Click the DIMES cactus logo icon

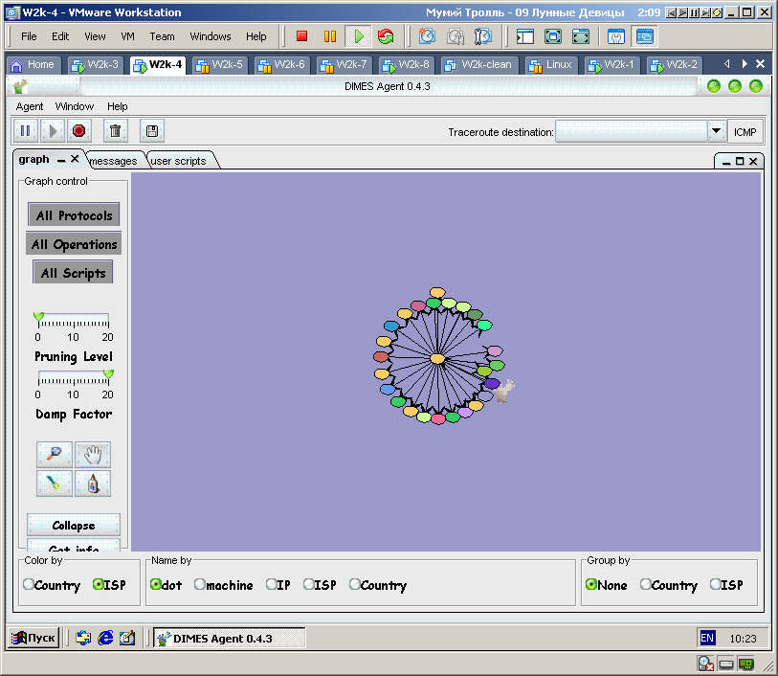pos(20,87)
